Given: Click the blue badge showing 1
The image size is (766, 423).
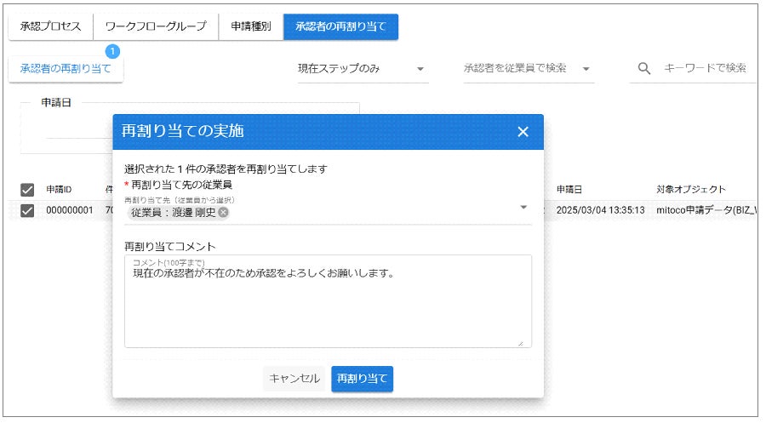Looking at the screenshot, I should (112, 51).
